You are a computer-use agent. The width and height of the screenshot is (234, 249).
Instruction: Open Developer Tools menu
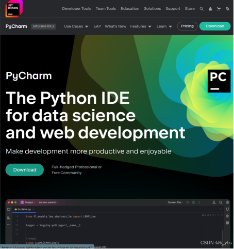tap(76, 9)
